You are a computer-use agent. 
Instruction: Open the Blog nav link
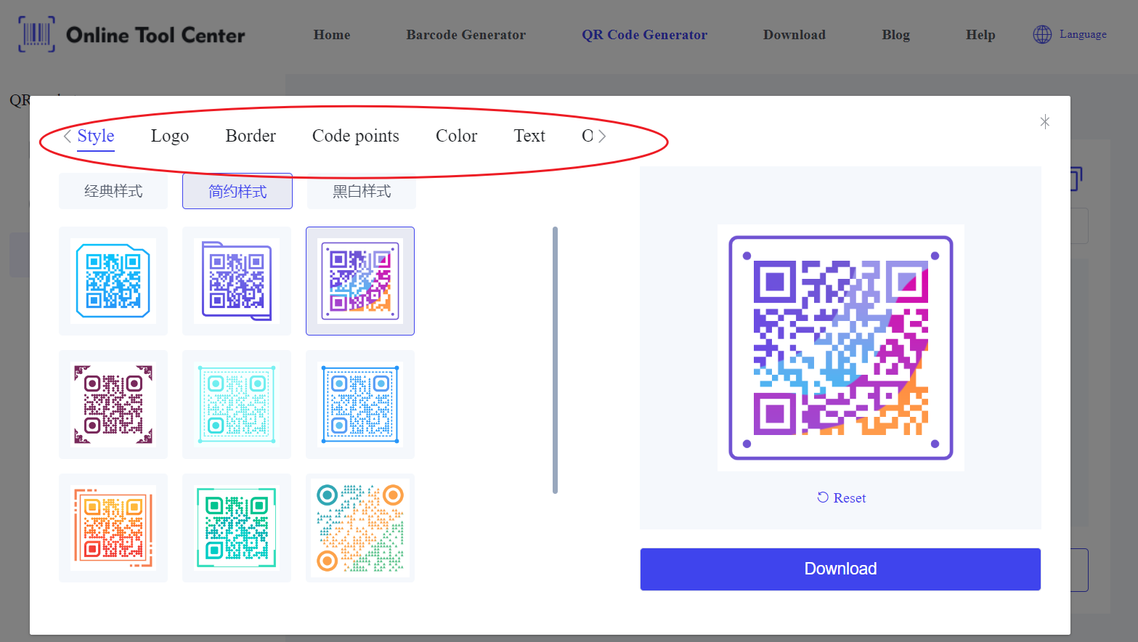pyautogui.click(x=895, y=35)
